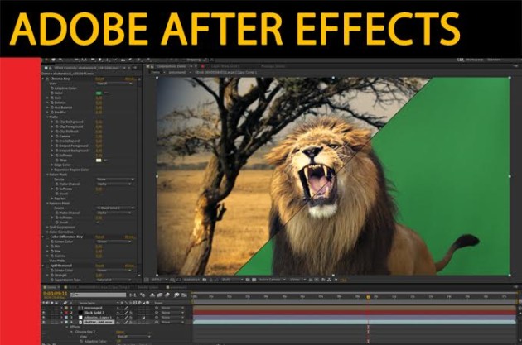The width and height of the screenshot is (522, 345).
Task: Click the stopwatch next to Hue Balance
Action: [52, 108]
